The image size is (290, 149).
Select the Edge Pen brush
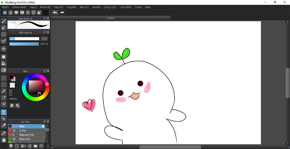[26, 139]
